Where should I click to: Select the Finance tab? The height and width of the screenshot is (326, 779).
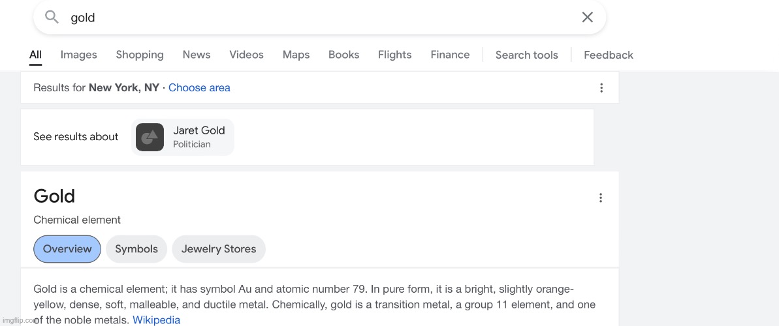coord(450,55)
